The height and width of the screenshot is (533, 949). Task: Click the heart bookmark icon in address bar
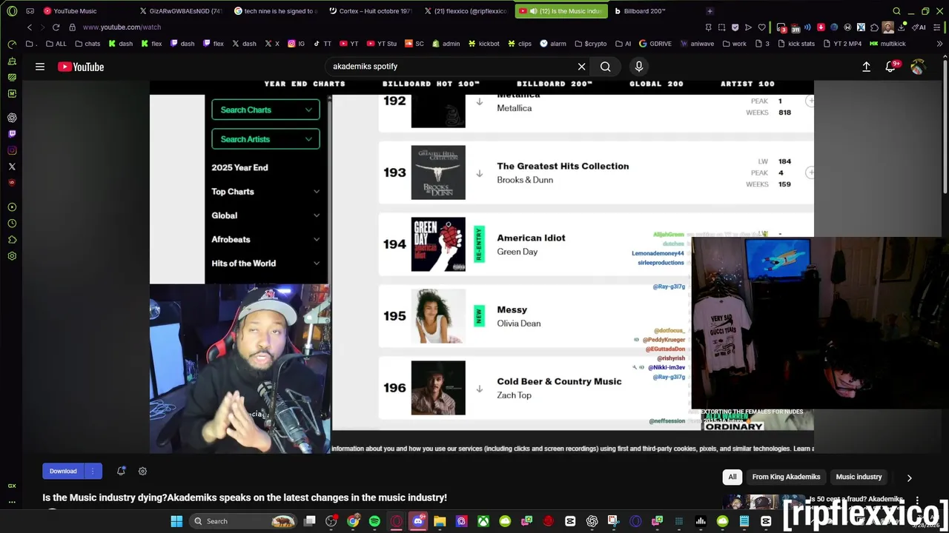click(761, 27)
